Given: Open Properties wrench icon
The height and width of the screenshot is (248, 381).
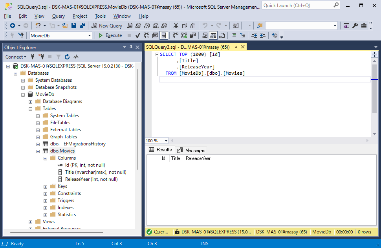Looking at the screenshot, I should click(x=355, y=26).
